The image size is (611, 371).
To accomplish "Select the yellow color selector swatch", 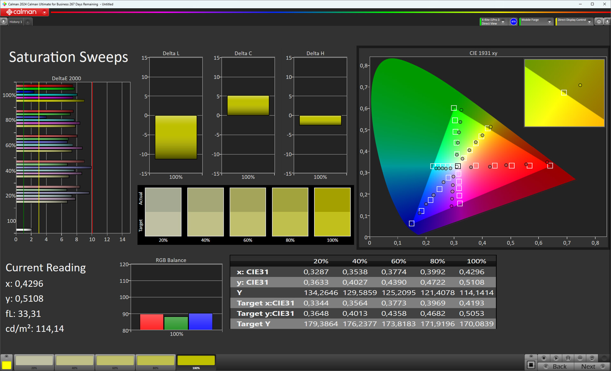I will click(6, 365).
